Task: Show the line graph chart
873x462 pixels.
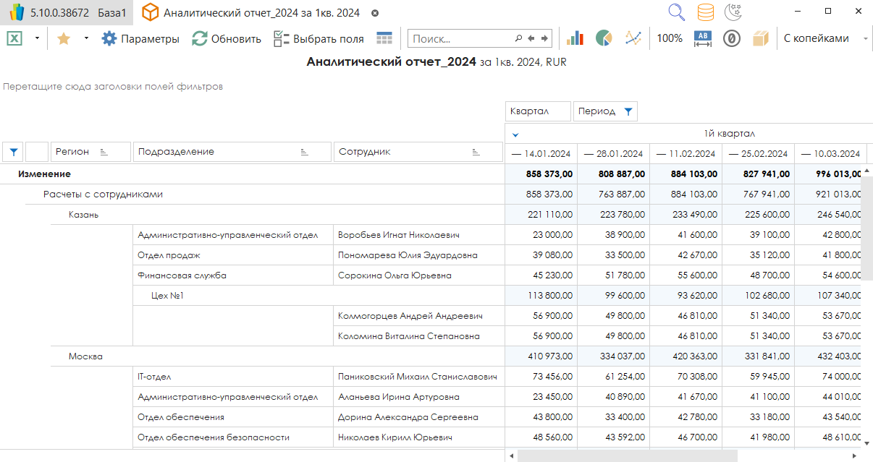Action: (633, 39)
